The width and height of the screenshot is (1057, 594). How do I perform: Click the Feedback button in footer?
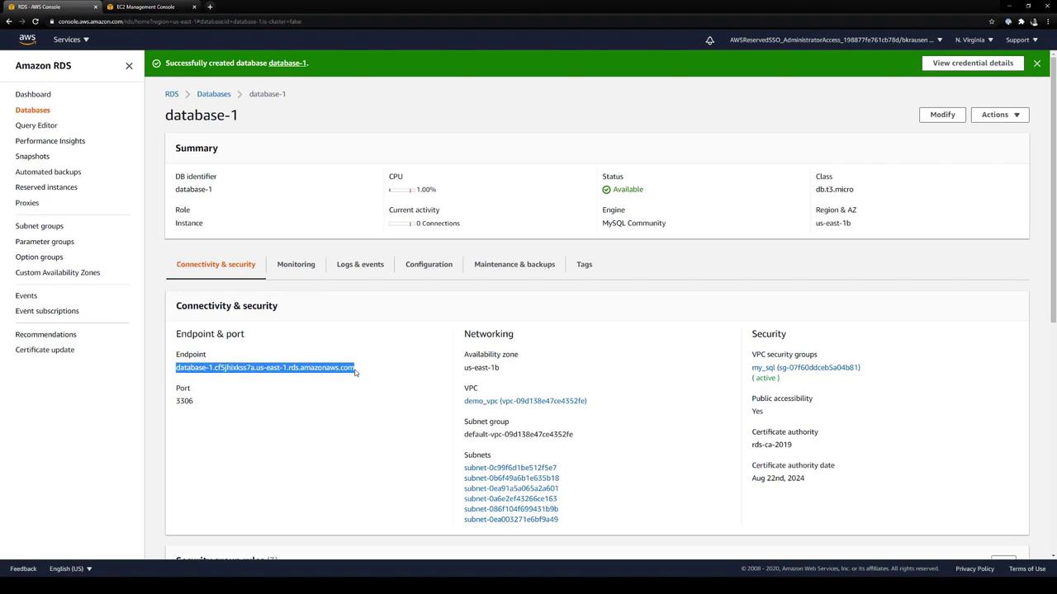(x=23, y=568)
